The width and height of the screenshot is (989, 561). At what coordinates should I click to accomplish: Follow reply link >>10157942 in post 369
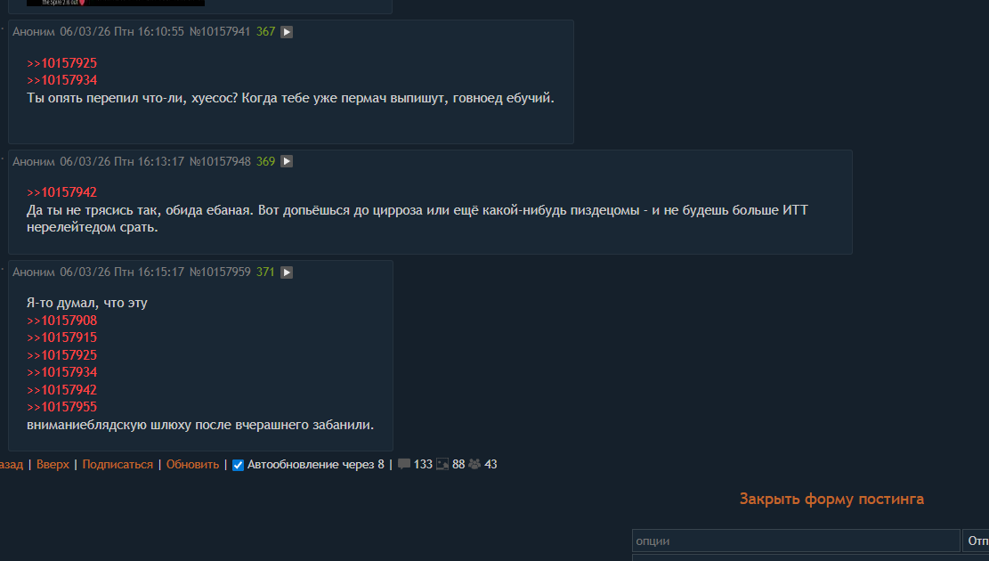(61, 192)
